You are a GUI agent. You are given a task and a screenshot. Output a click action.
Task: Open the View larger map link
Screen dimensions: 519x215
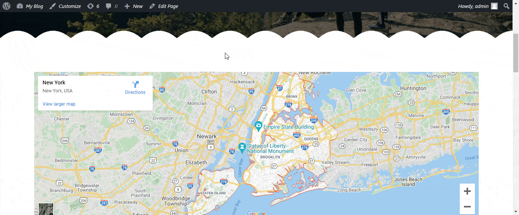tap(59, 104)
